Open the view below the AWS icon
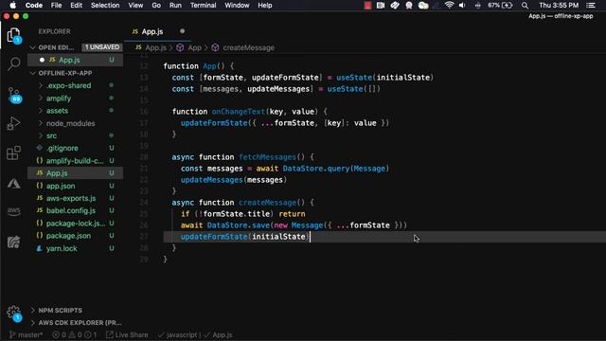The height and width of the screenshot is (341, 606). point(13,242)
